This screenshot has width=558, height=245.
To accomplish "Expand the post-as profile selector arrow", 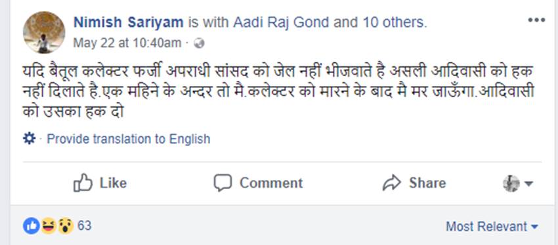I will (x=528, y=184).
